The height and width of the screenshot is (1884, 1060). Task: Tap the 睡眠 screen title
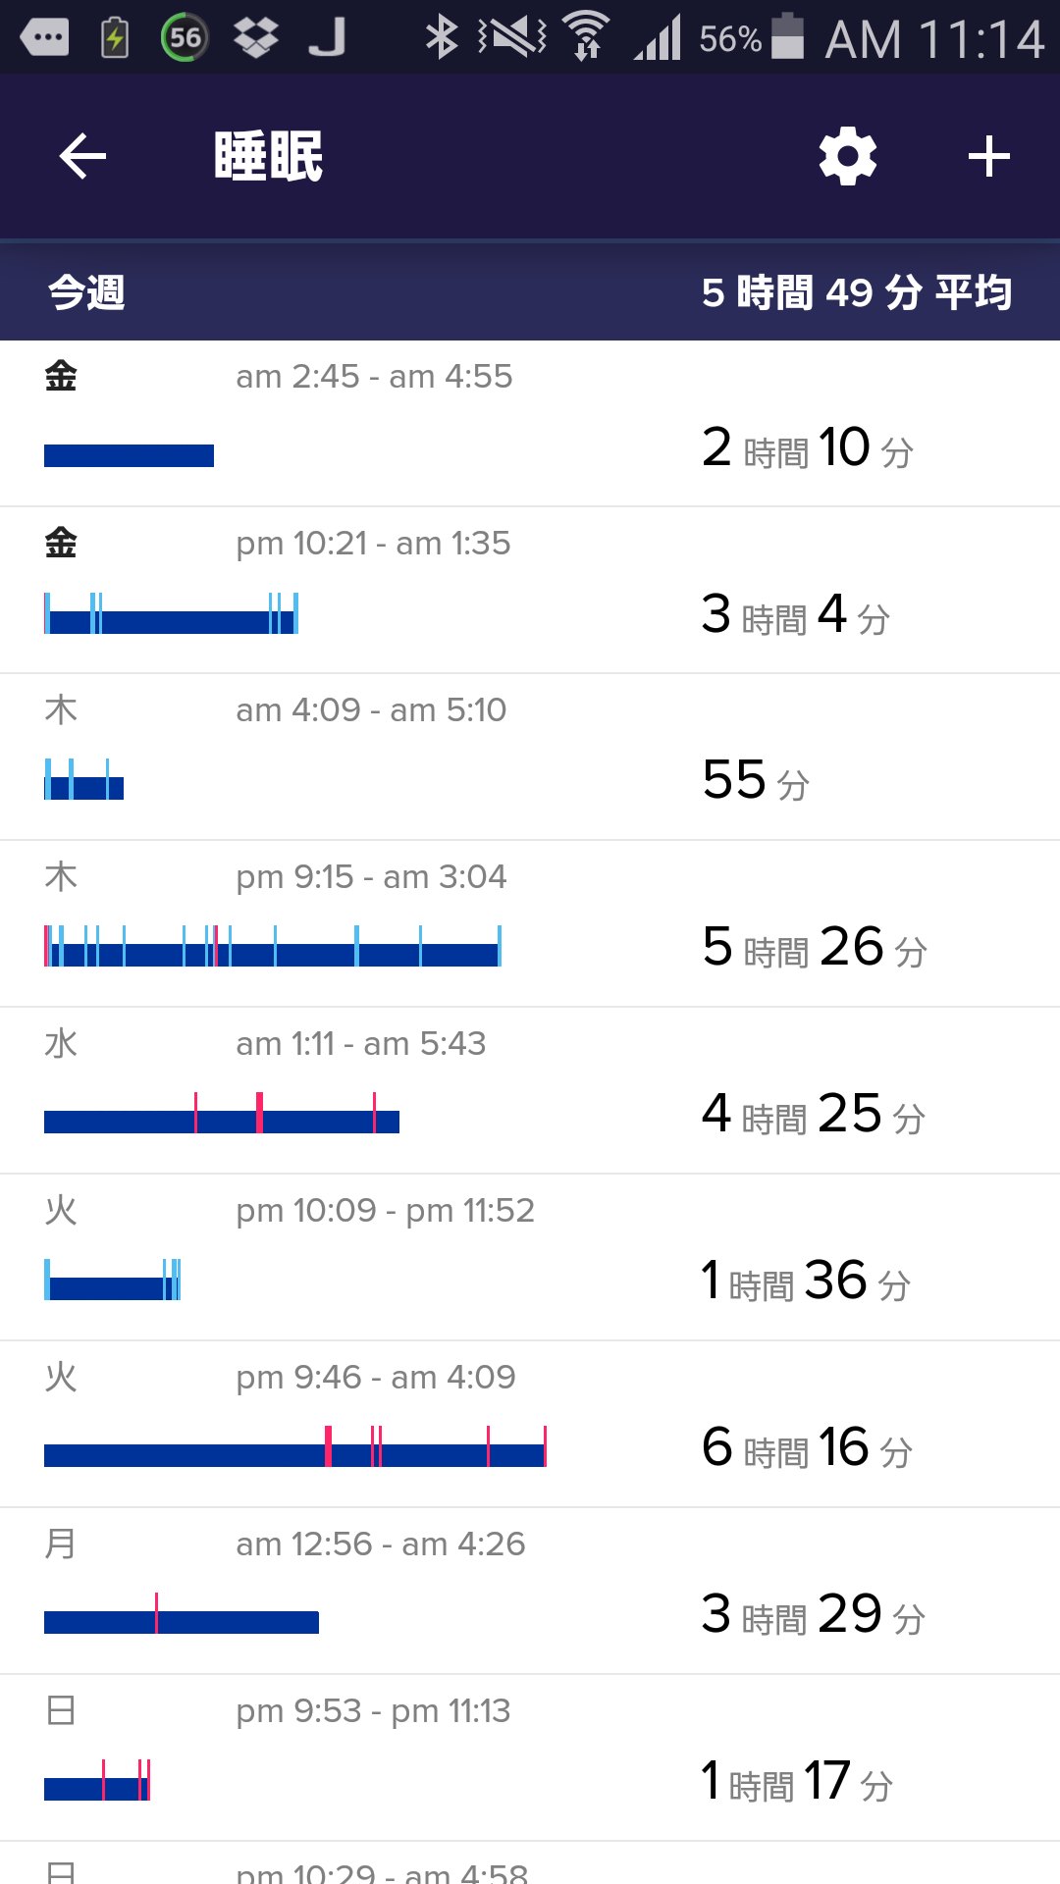[268, 156]
